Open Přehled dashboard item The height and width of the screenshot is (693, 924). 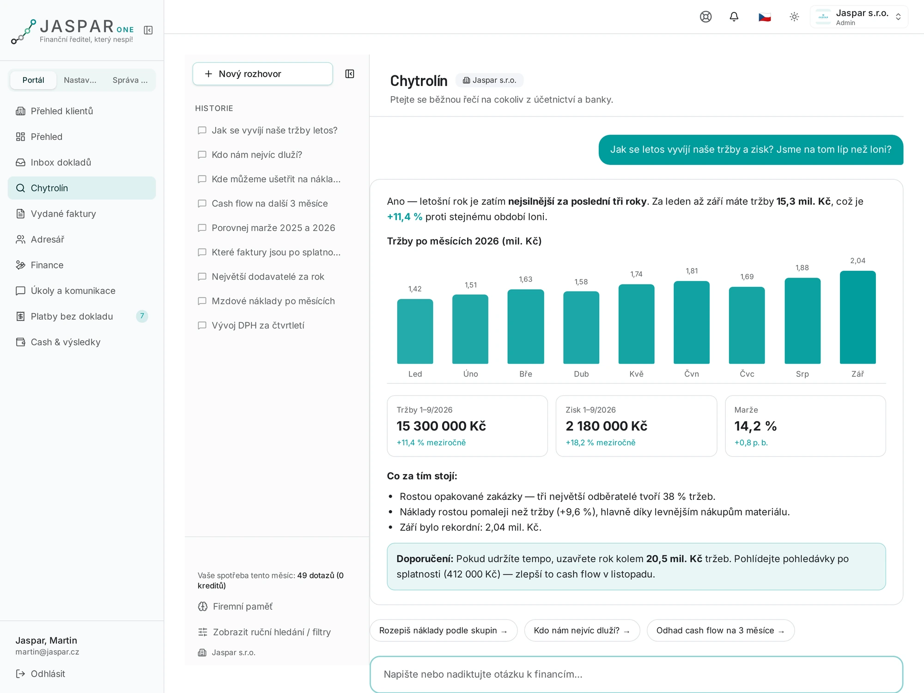pyautogui.click(x=82, y=137)
